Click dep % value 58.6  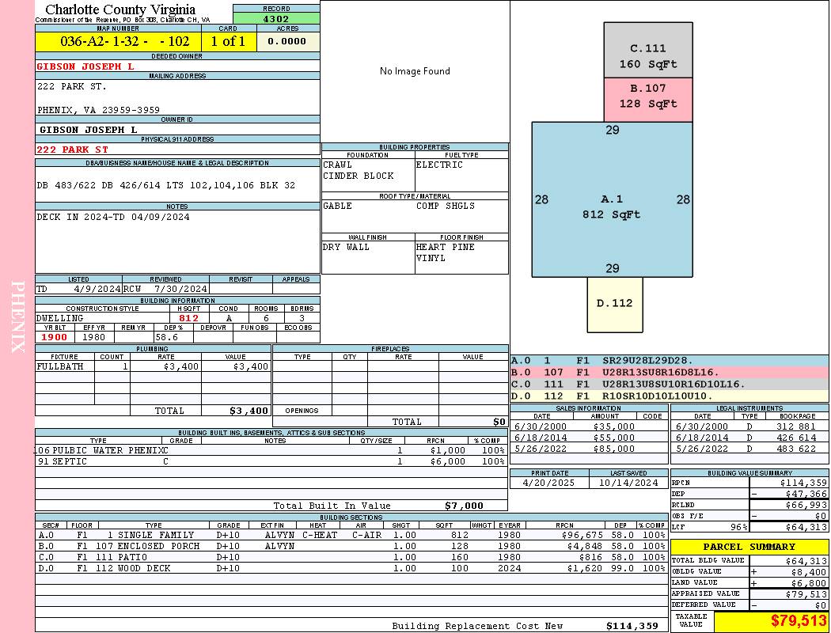pos(167,337)
